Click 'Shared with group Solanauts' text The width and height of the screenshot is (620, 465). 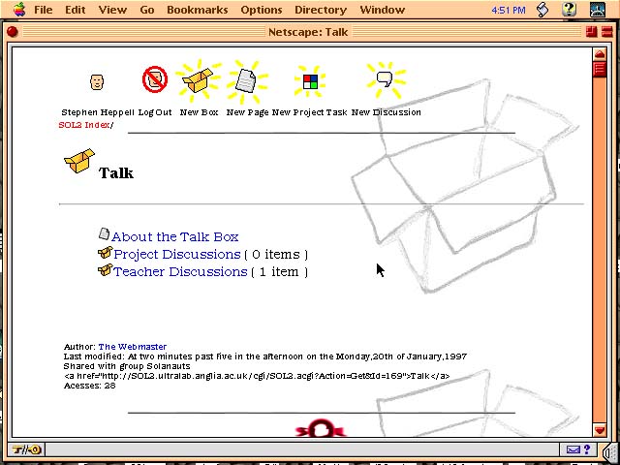pos(127,366)
